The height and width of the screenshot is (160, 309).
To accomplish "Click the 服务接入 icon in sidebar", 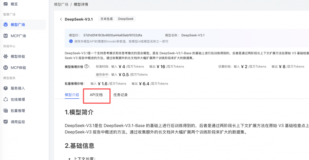I will [x=6, y=88].
